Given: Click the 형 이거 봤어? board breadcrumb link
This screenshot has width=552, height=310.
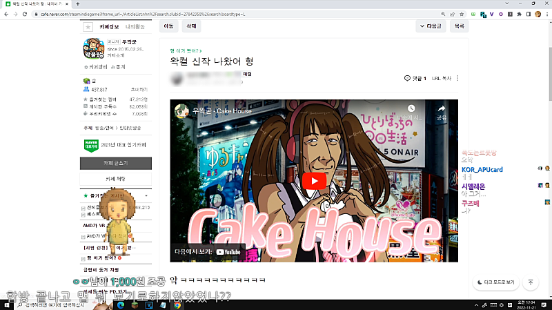Looking at the screenshot, I should click(x=186, y=51).
